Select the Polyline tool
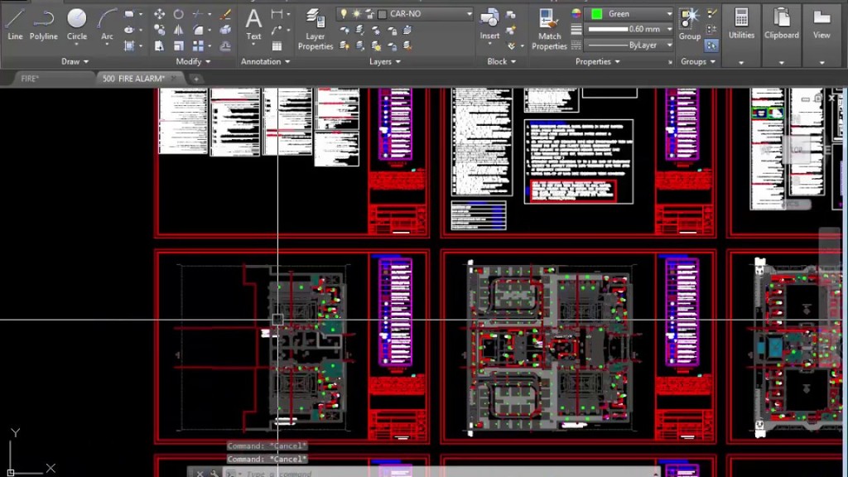The height and width of the screenshot is (477, 848). coord(43,24)
